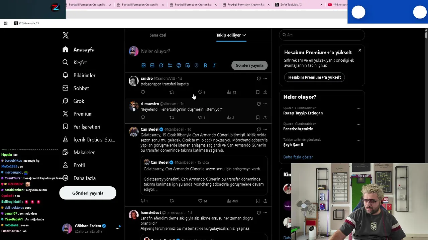Toggle bold text formatting
428x240 pixels.
pyautogui.click(x=205, y=65)
